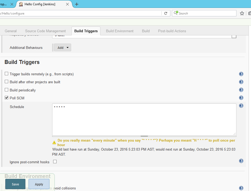
Task: Save the job configuration
Action: click(x=15, y=184)
